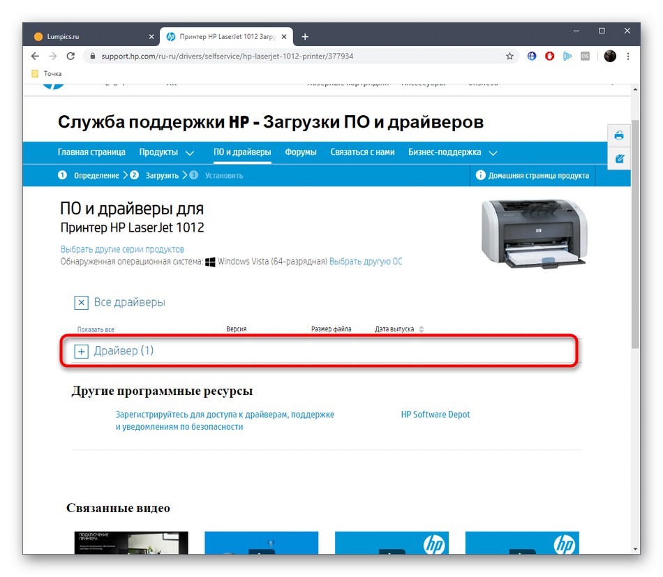Viewport: 663px width, 577px height.
Task: Expand the Драйвер (1) section
Action: [x=81, y=351]
